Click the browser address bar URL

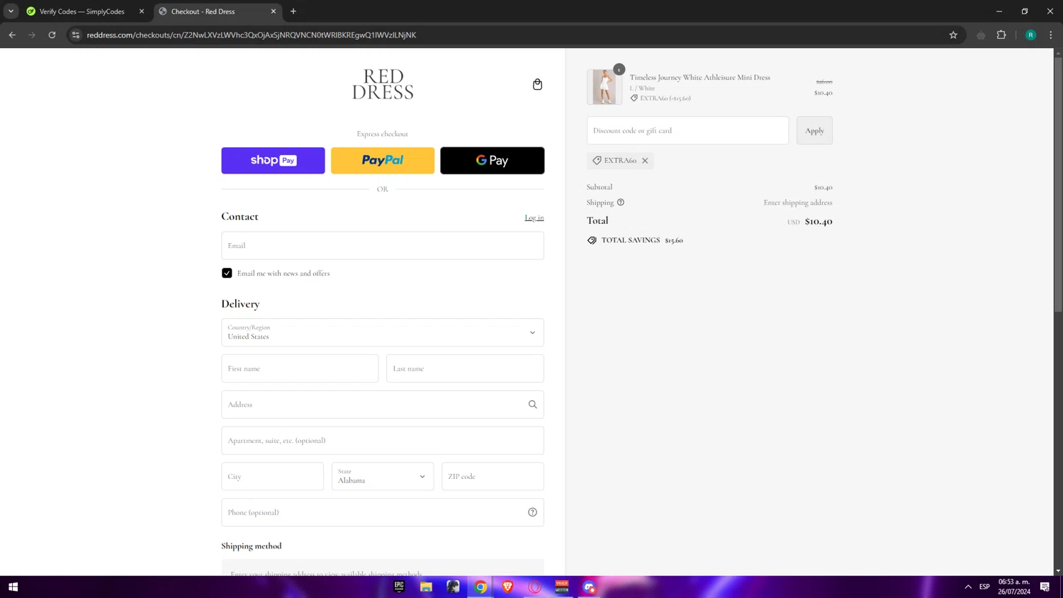click(x=252, y=35)
